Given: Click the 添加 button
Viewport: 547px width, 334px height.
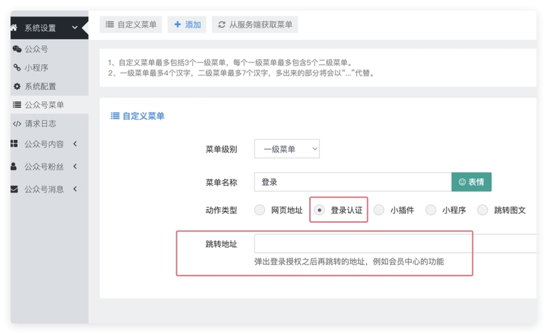Looking at the screenshot, I should (187, 25).
